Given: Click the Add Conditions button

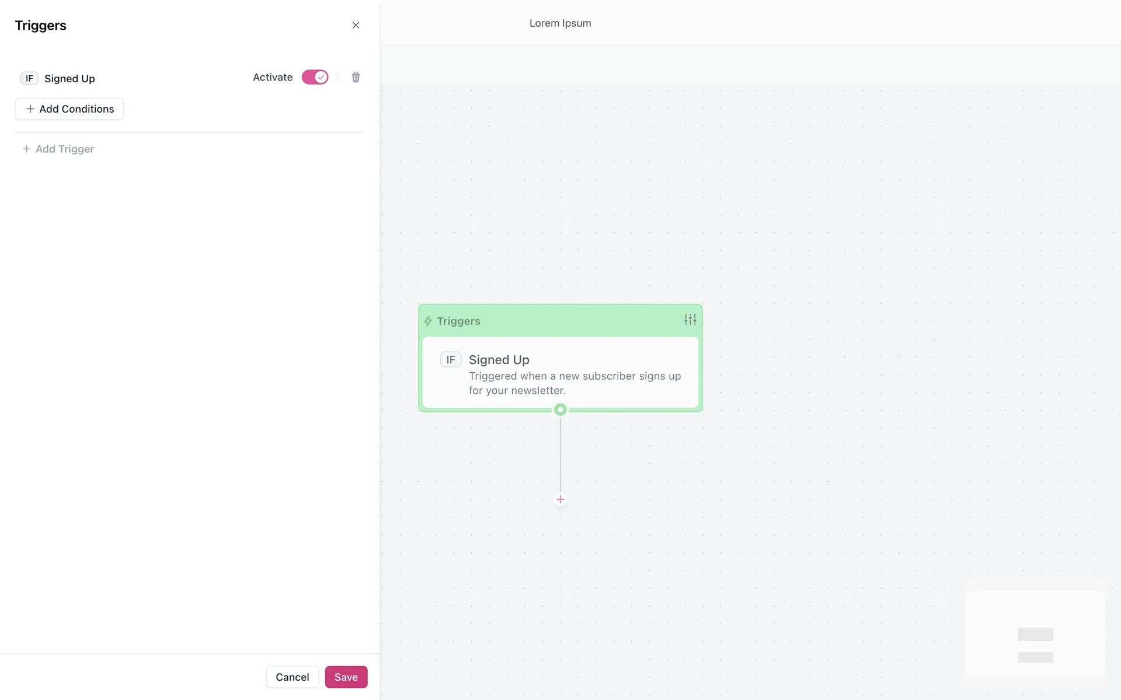Looking at the screenshot, I should 69,109.
